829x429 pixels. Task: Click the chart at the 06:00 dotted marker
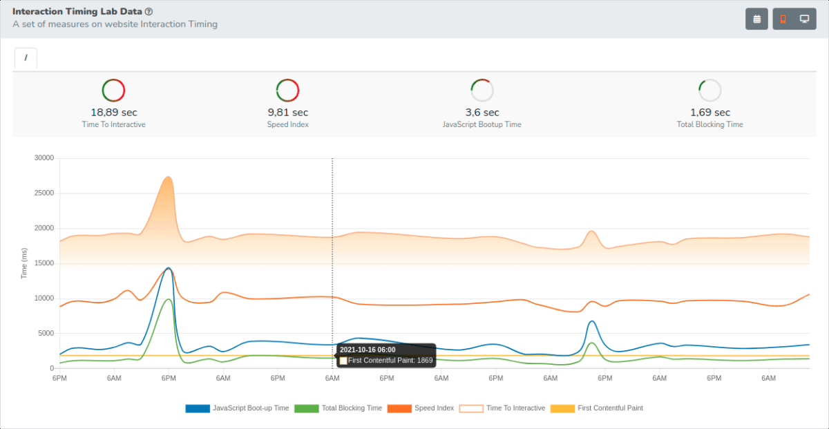[332, 263]
